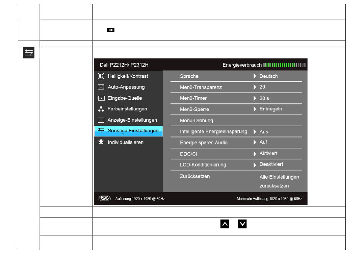Click the Auf value for Audio
The width and height of the screenshot is (359, 254).
(263, 142)
